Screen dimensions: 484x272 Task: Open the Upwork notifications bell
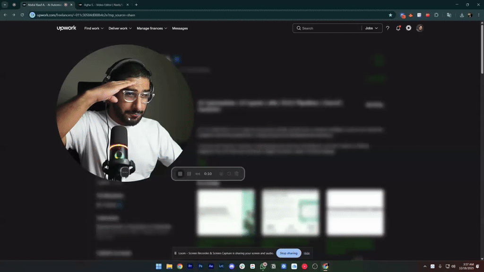point(398,28)
